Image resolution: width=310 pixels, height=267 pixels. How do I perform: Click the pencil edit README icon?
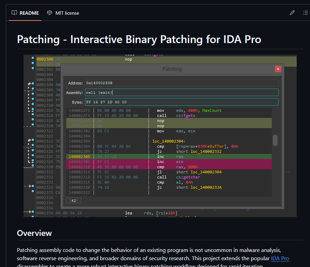tap(292, 13)
